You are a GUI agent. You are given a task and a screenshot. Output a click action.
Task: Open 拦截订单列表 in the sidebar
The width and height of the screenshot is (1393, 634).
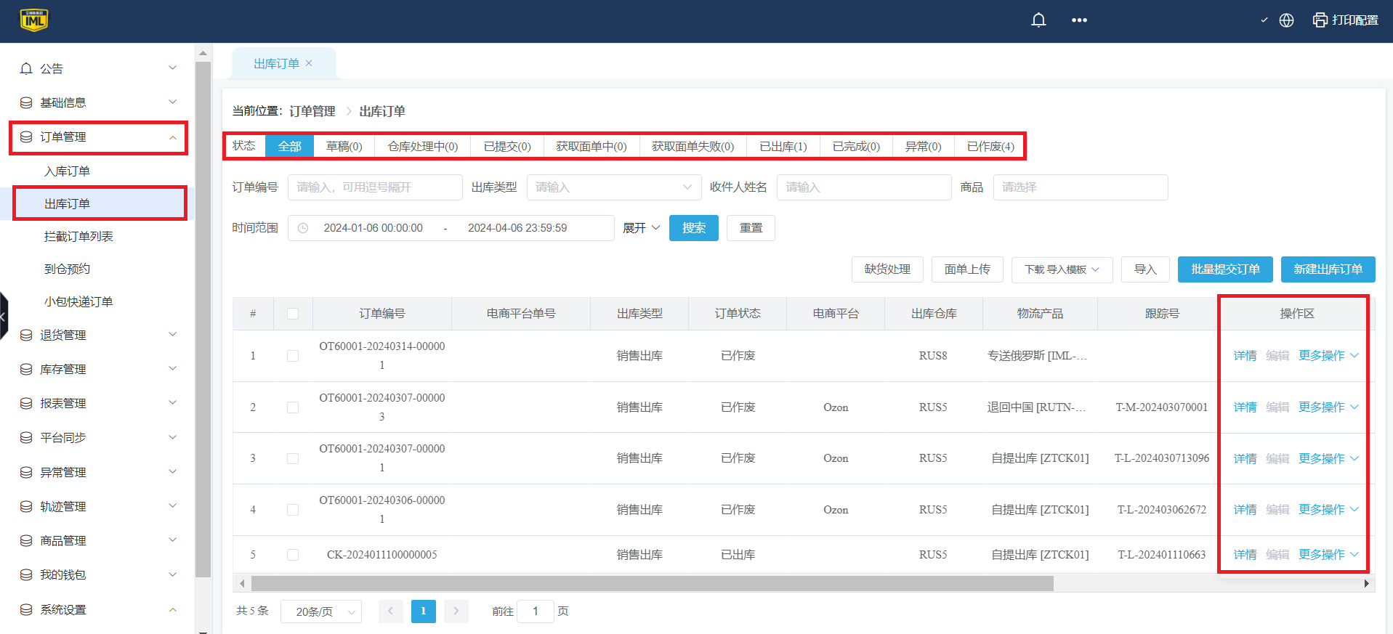click(78, 237)
